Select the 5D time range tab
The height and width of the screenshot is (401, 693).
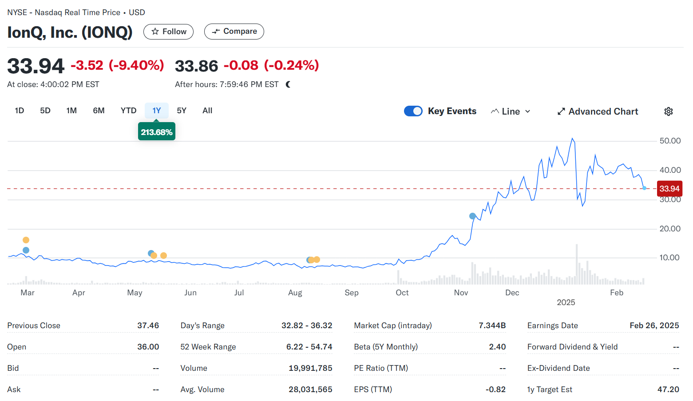45,111
